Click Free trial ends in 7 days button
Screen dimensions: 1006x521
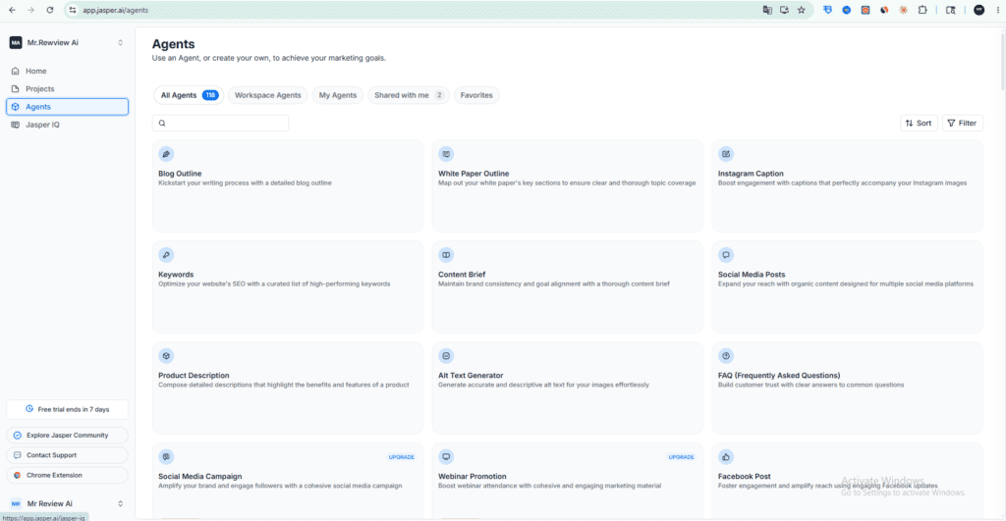68,409
